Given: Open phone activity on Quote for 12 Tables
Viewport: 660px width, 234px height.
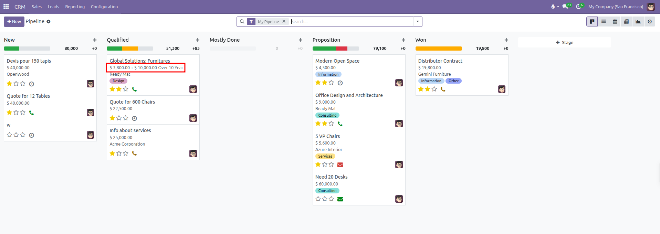Looking at the screenshot, I should (x=32, y=113).
